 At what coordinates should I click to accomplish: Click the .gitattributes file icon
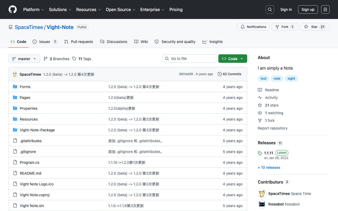(x=15, y=141)
